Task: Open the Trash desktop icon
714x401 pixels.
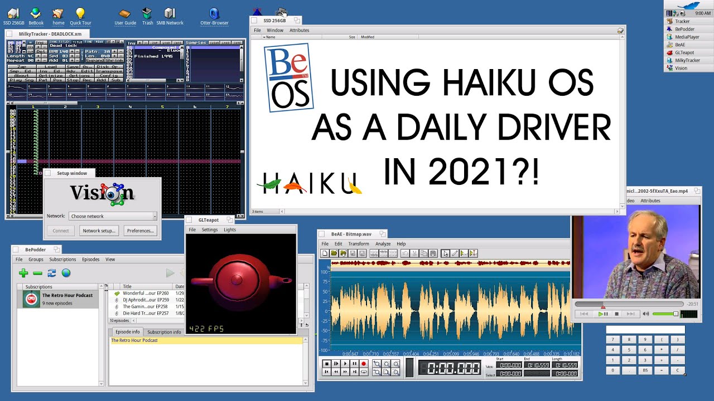Action: [147, 16]
